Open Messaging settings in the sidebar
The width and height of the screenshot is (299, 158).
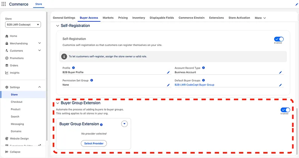pyautogui.click(x=17, y=124)
